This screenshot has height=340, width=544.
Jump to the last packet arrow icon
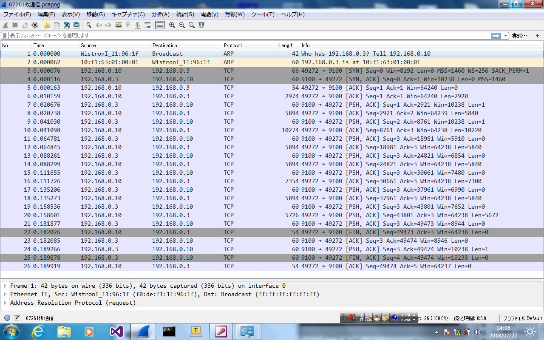coord(137,25)
